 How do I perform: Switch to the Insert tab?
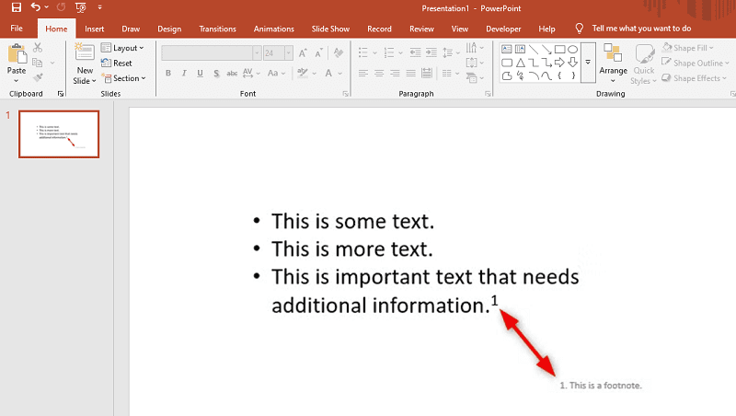tap(95, 29)
